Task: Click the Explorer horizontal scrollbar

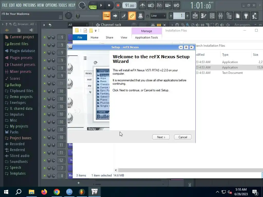Action: click(190, 170)
